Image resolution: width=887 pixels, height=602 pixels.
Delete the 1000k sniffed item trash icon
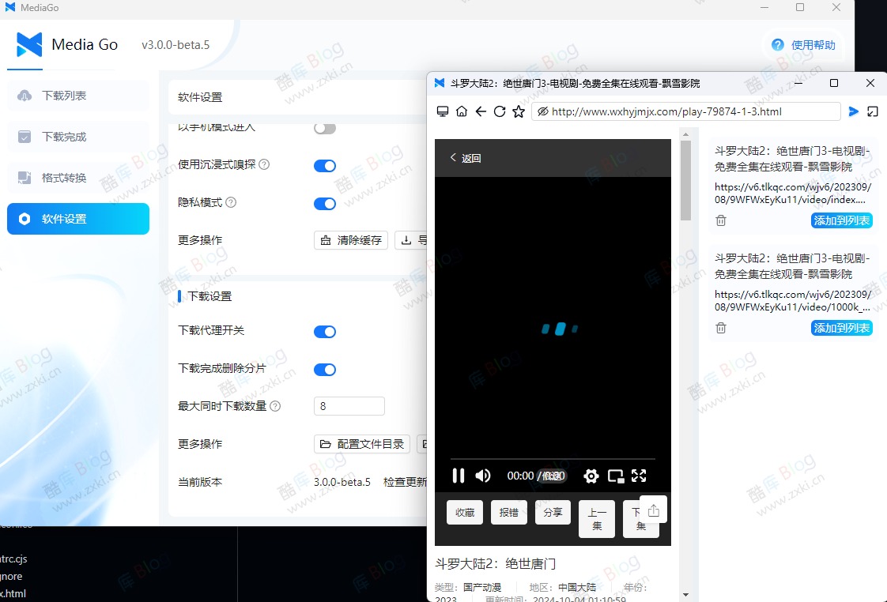[x=721, y=328]
